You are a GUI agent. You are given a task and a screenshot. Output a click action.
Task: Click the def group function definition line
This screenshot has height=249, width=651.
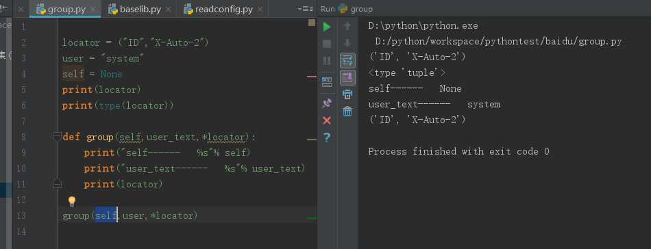(x=160, y=137)
